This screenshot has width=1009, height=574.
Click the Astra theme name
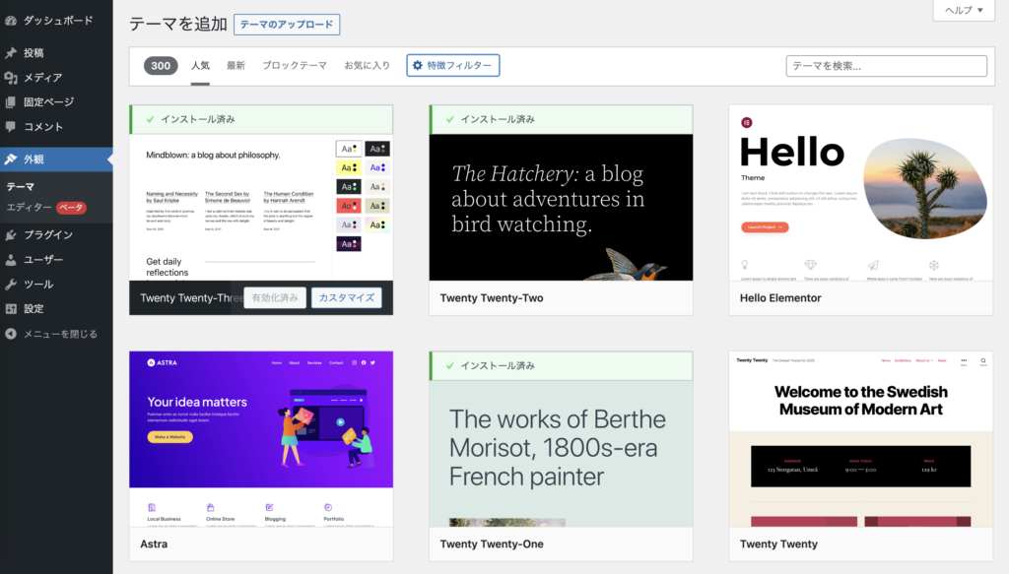click(x=154, y=543)
